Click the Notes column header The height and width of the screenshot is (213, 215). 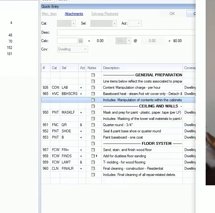click(94, 68)
